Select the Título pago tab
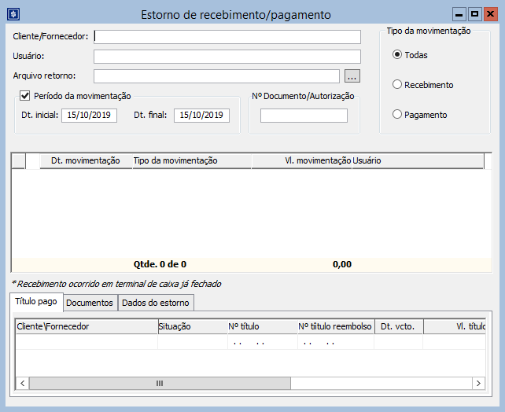 pos(36,302)
